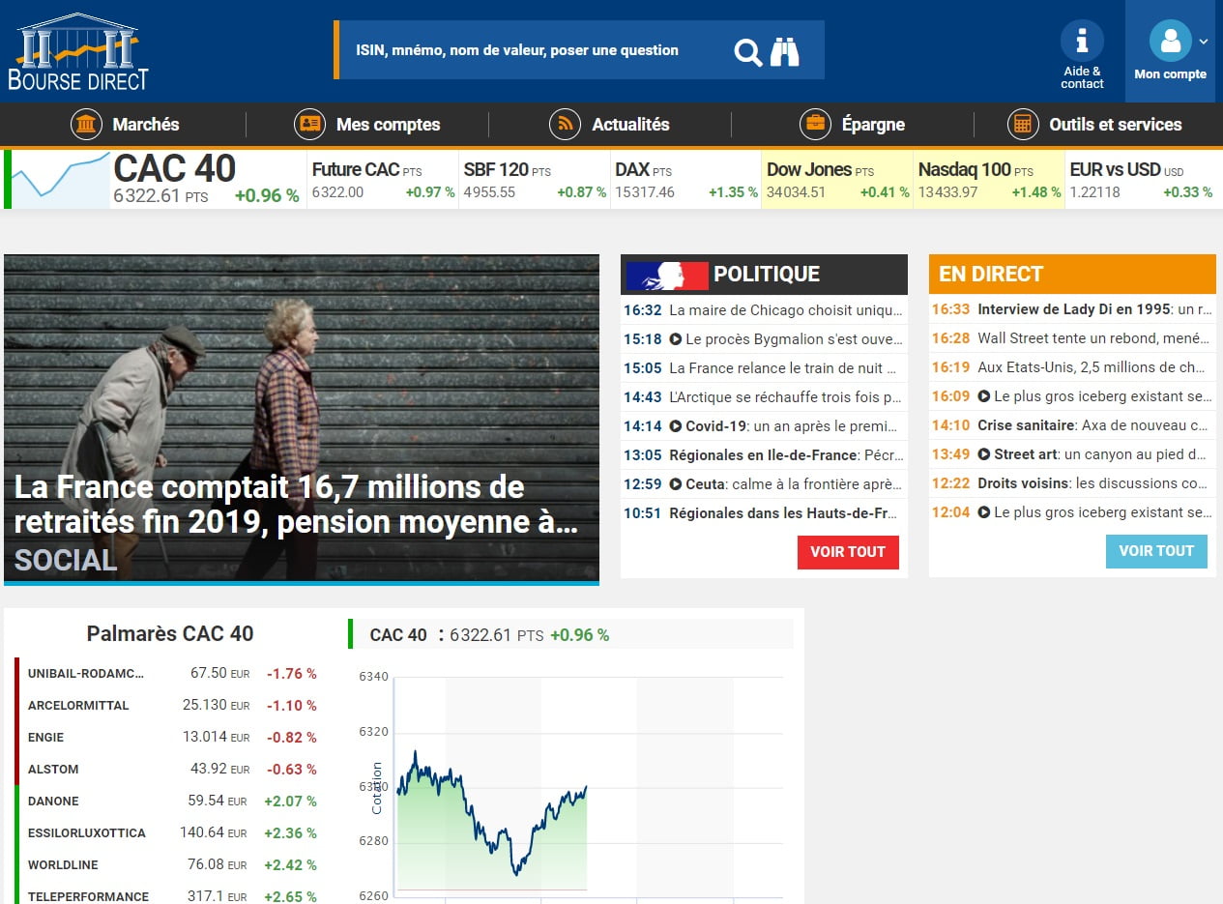Expand the Mon compte dropdown chevron
Screen dimensions: 1223x904
point(1204,42)
